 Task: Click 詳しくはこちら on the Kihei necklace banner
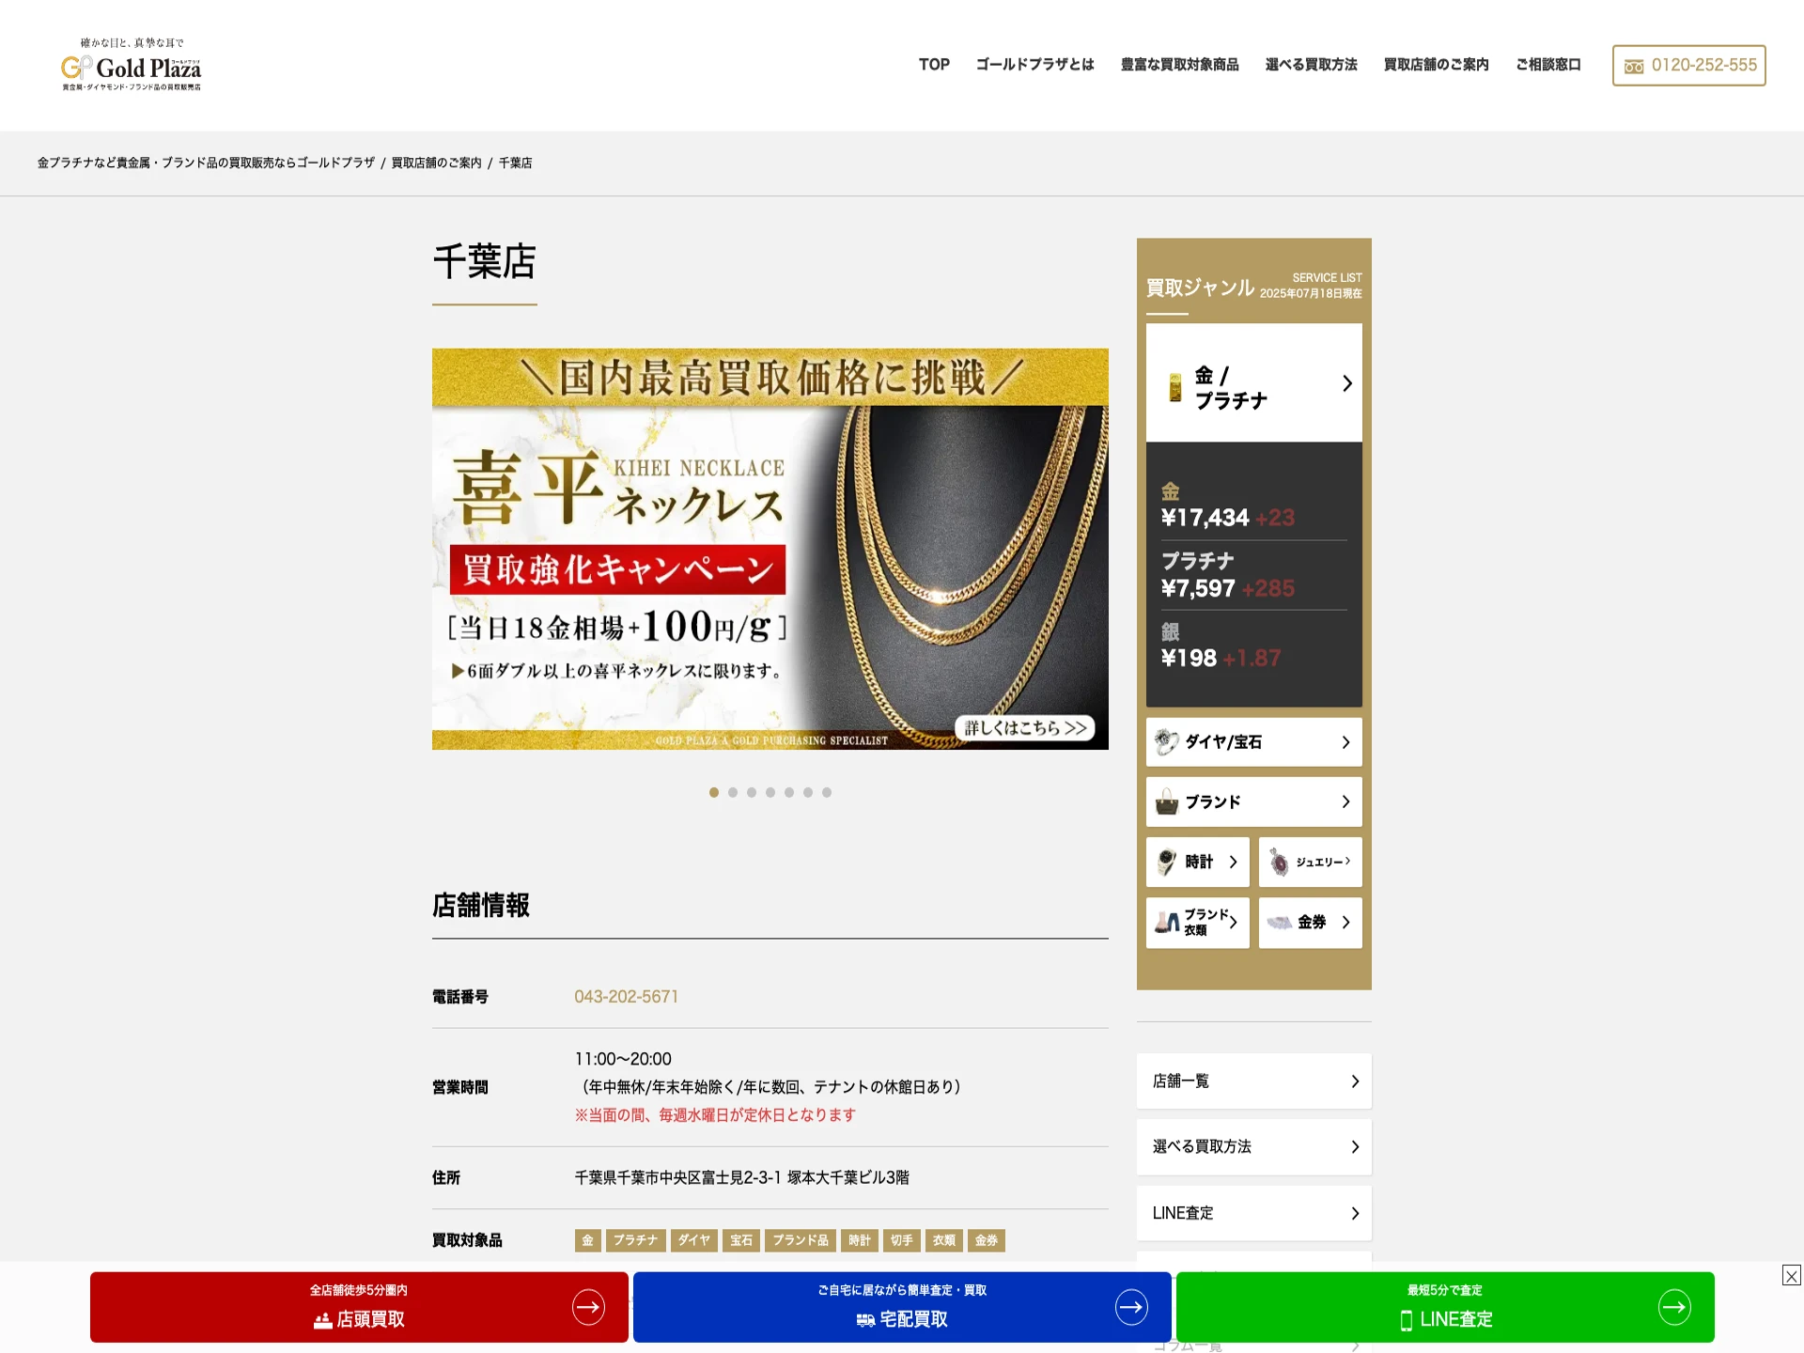tap(1025, 728)
